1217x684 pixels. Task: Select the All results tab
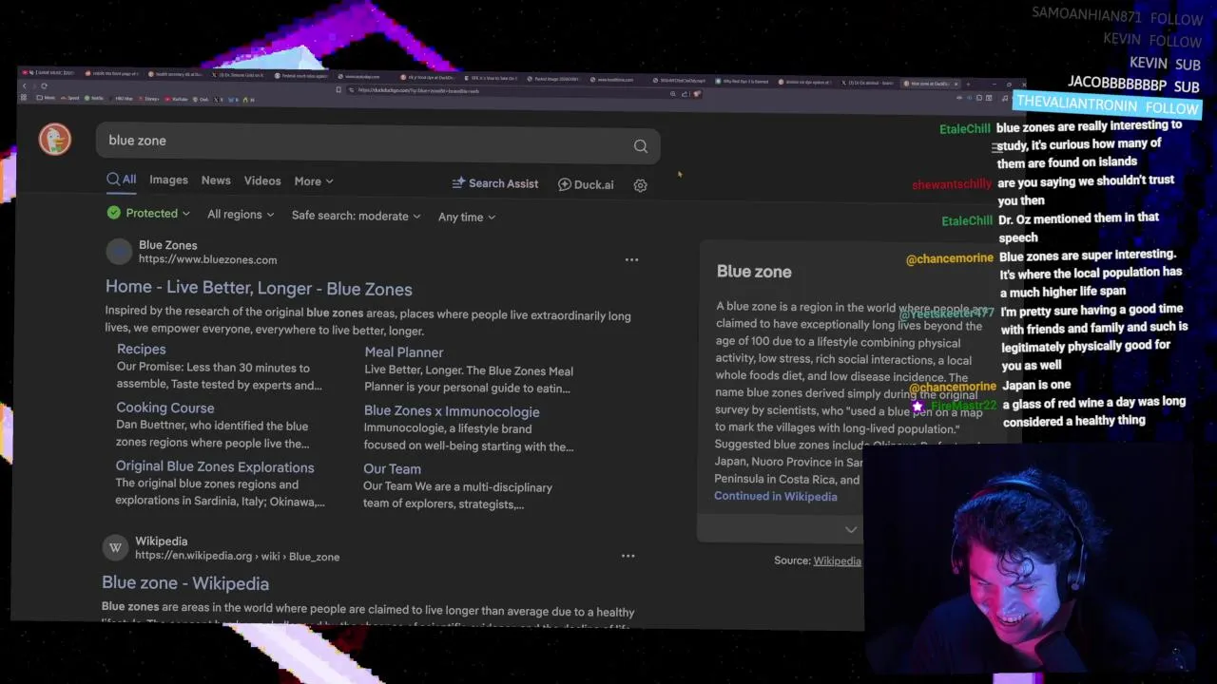click(x=122, y=179)
